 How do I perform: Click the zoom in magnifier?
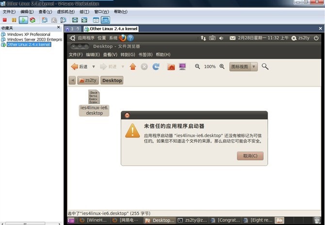222,67
